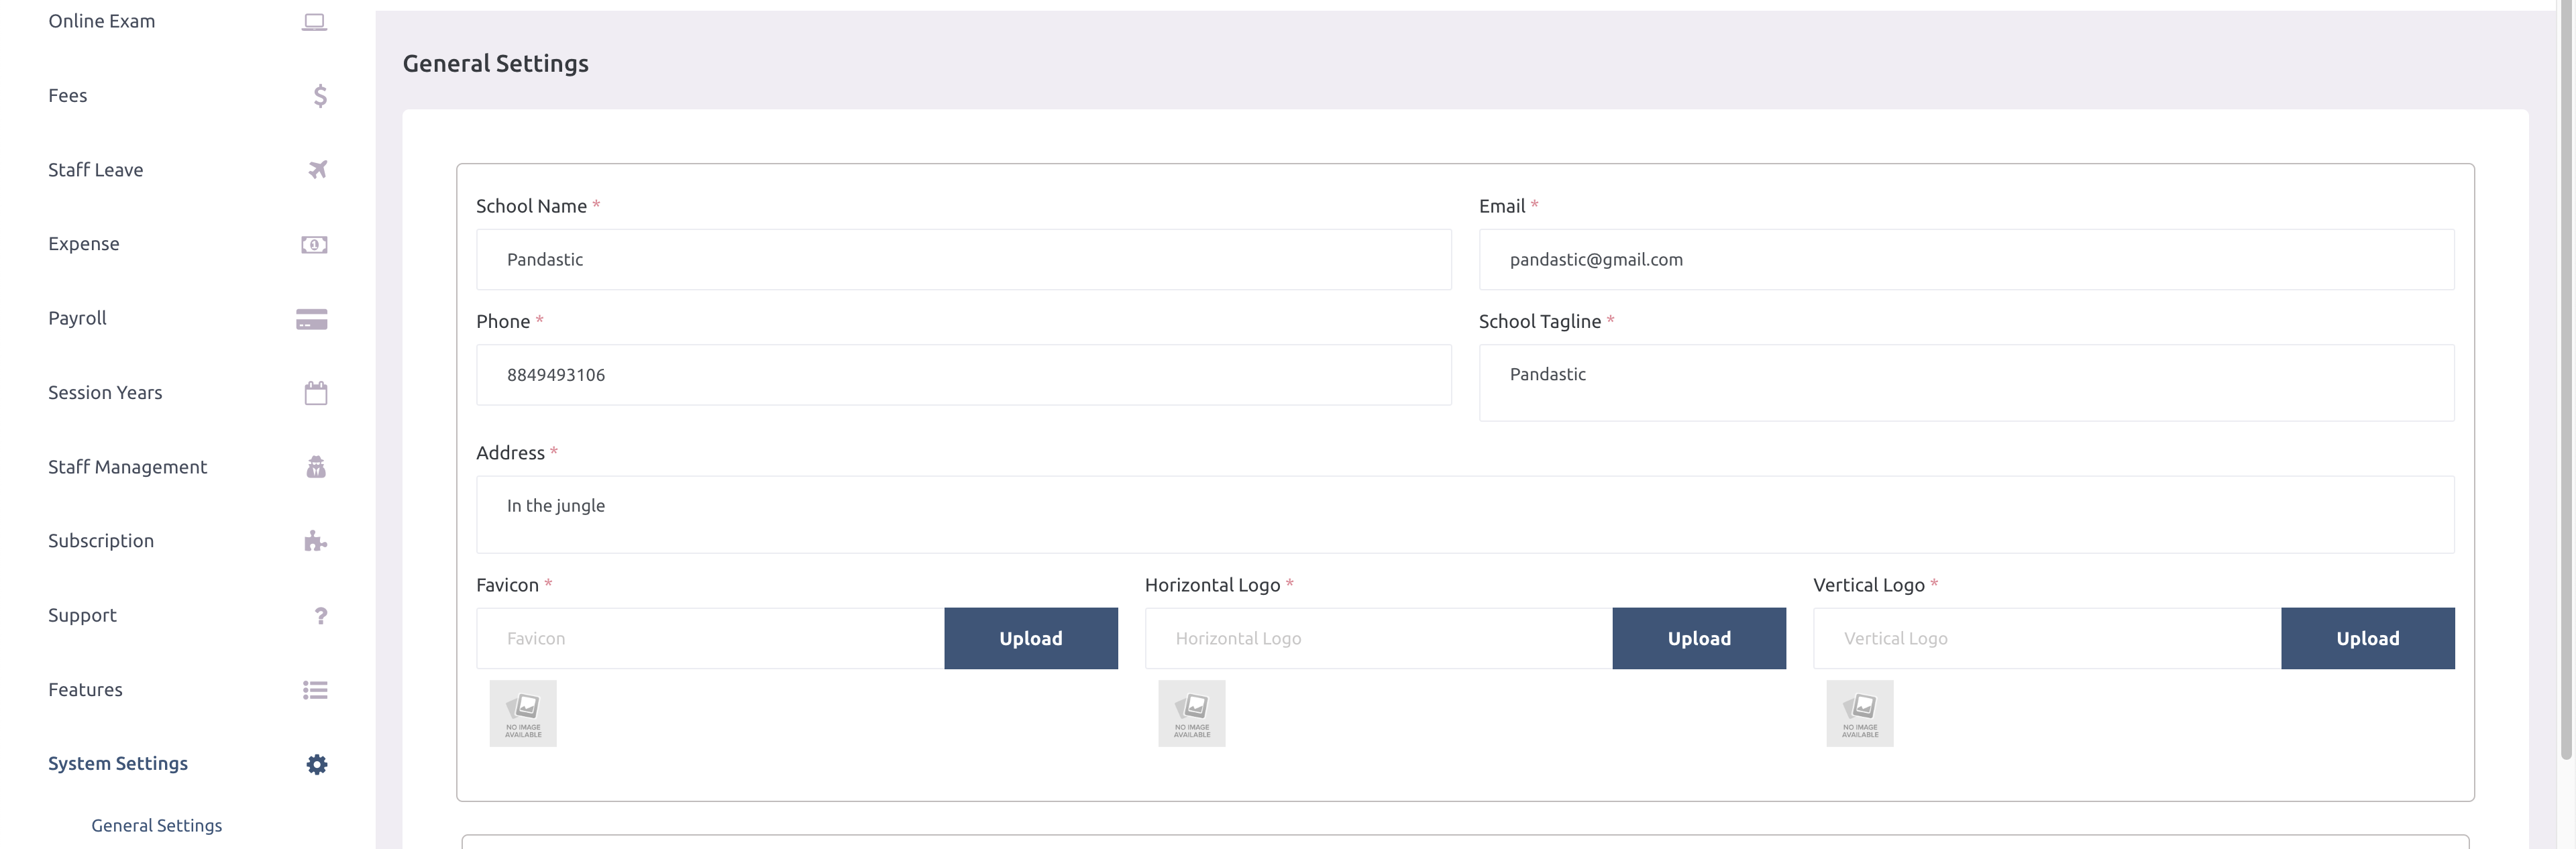Screen dimensions: 2576x849
Task: Open Staff Leave via the airplane icon
Action: pyautogui.click(x=316, y=170)
